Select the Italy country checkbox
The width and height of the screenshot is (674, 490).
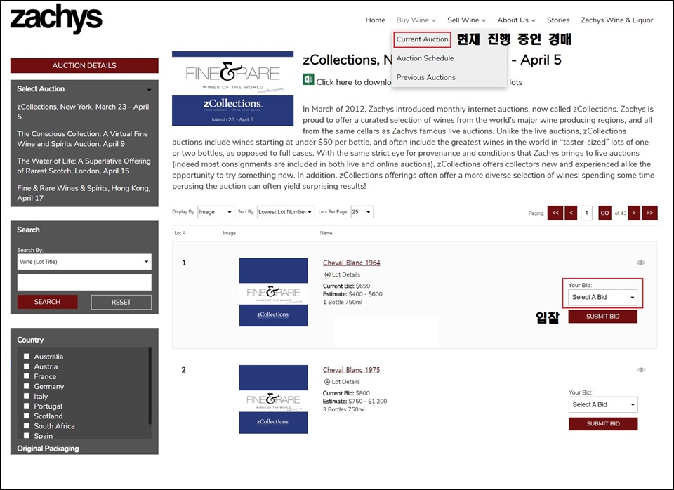(27, 396)
